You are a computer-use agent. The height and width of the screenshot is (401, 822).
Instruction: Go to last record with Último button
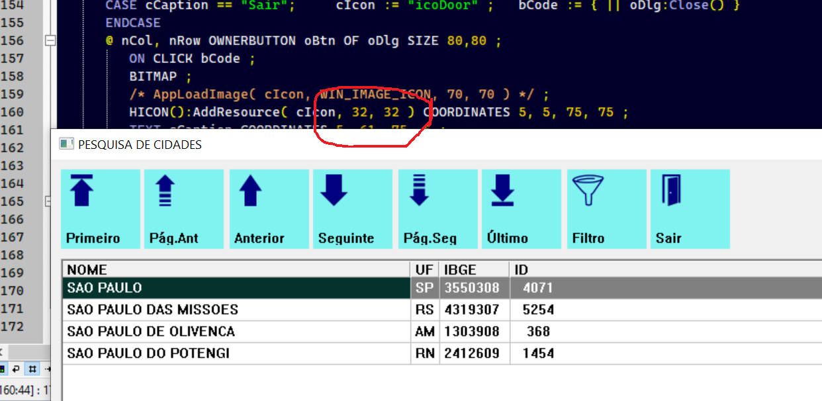click(522, 209)
